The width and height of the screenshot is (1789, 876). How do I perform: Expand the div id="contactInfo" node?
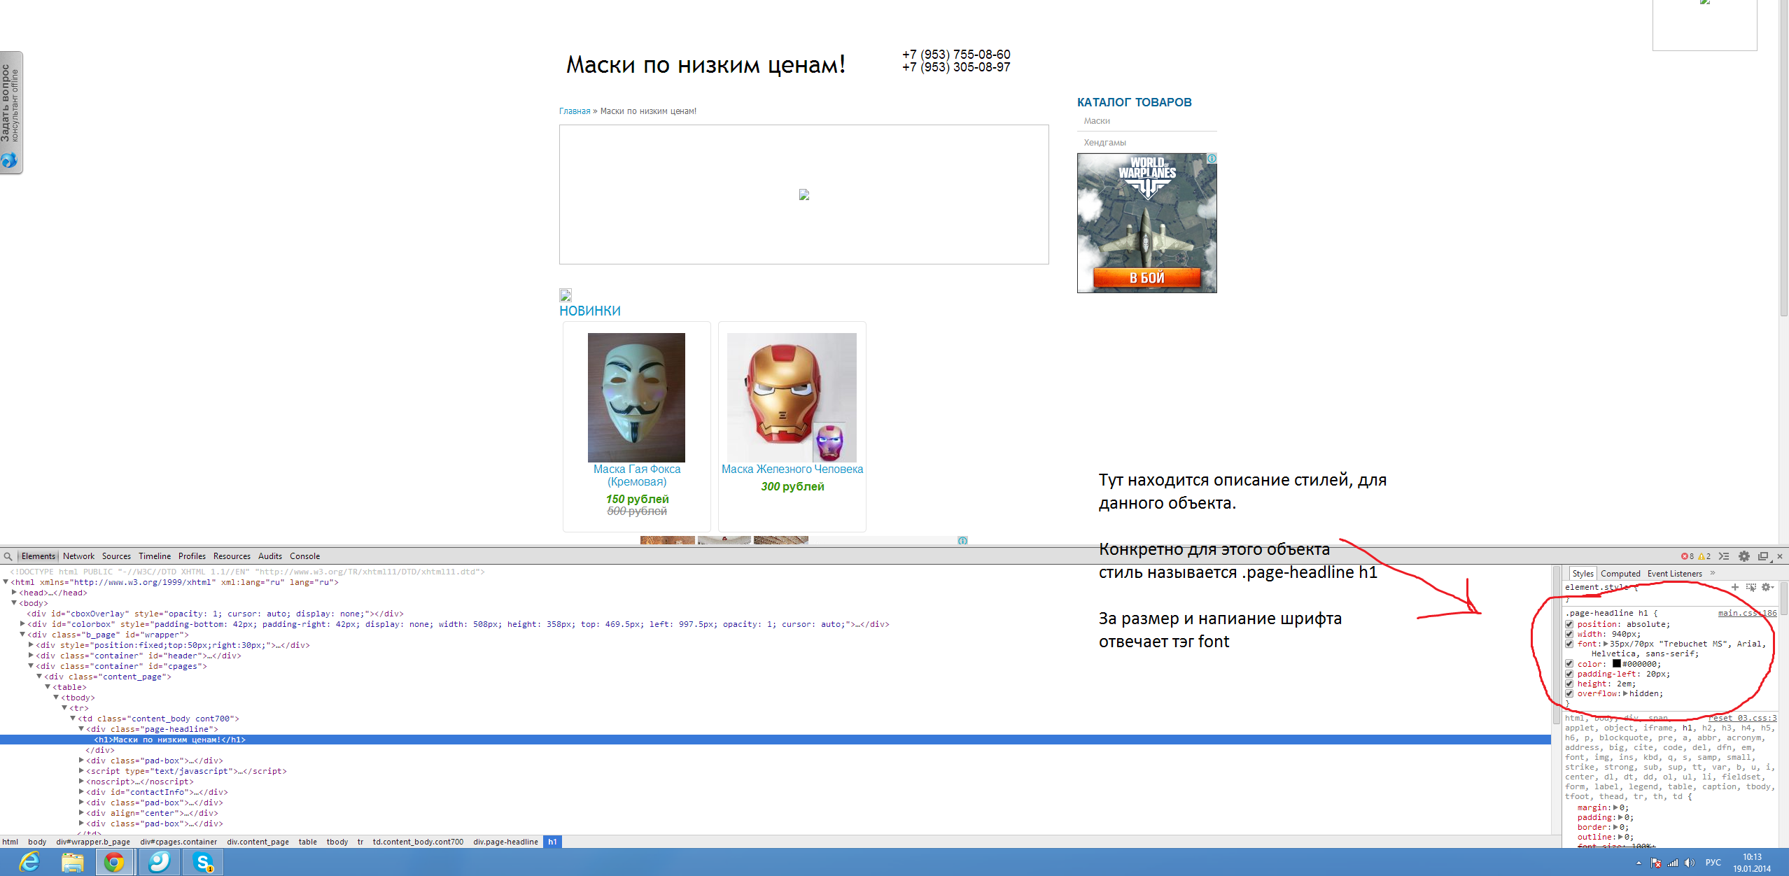tap(81, 792)
